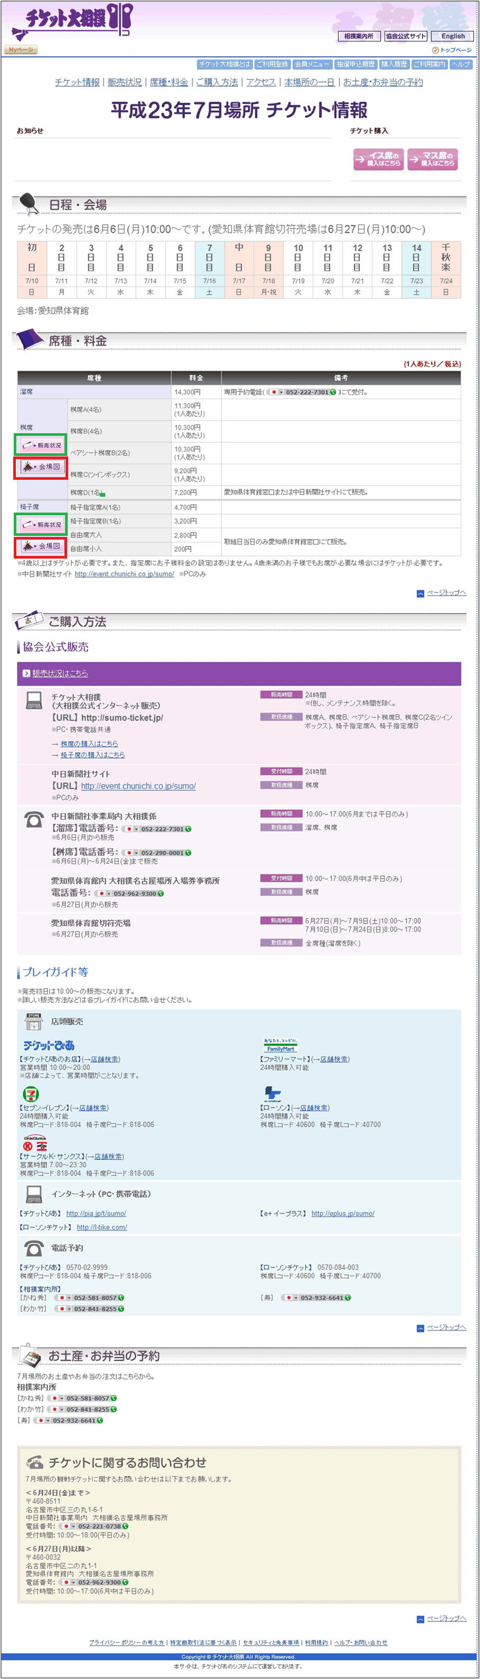480x1679 pixels.
Task: Open 購入履歴 tab
Action: 394,65
